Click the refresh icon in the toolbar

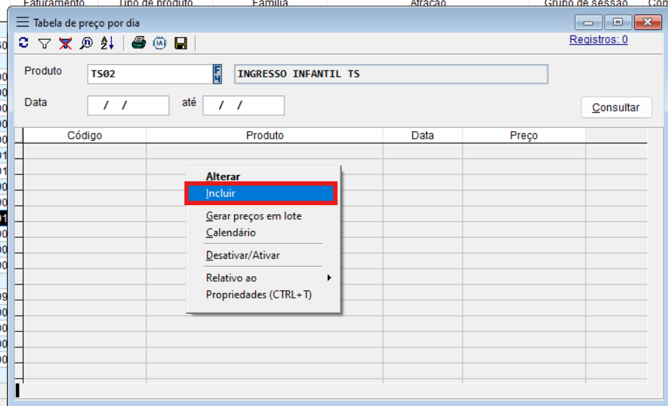[x=24, y=43]
